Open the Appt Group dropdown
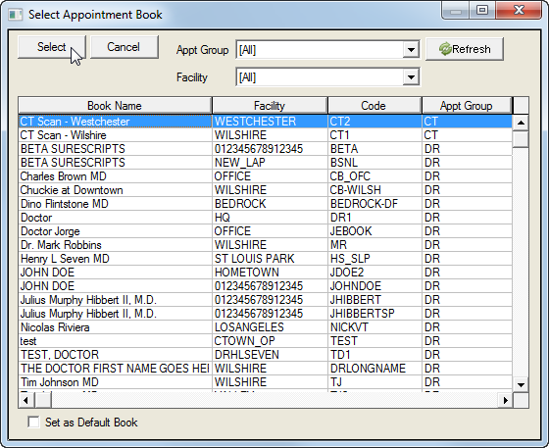Viewport: 549px width, 448px height. 411,50
